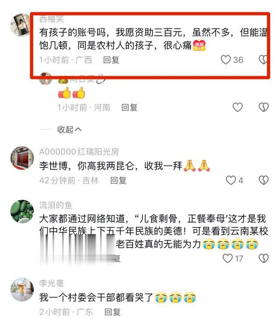Dislike the 西柚笑 comment via broken heart

[x=262, y=60]
